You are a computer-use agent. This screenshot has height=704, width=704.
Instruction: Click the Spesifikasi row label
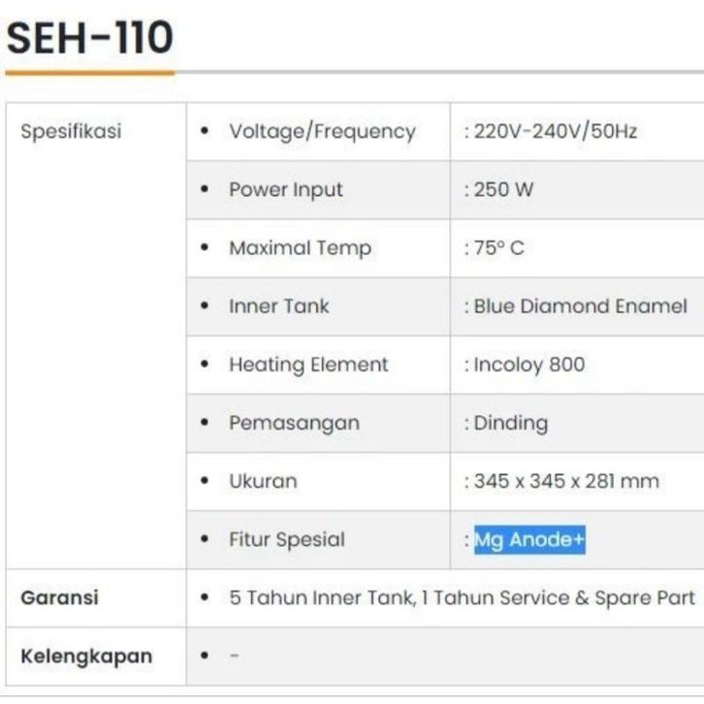click(71, 132)
